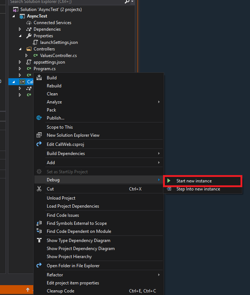Screen dimensions: 250x295
Task: Click the Find Code Dependent on Module icon
Action: coord(39,231)
